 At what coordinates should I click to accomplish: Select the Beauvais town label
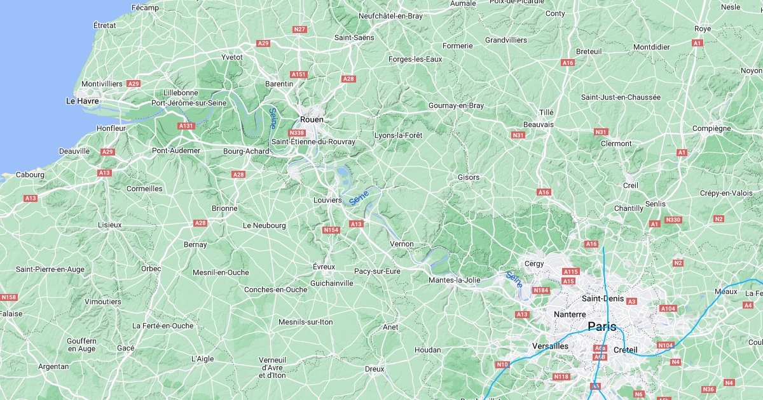(x=539, y=124)
